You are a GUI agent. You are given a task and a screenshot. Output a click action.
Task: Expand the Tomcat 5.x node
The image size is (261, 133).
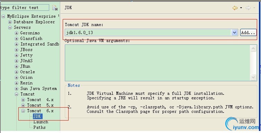(23, 105)
